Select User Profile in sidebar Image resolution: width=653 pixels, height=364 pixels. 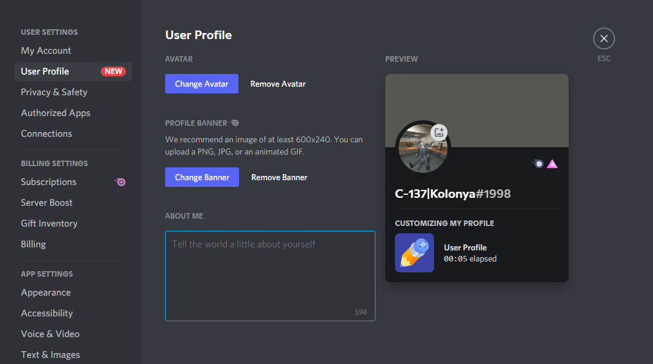point(73,71)
